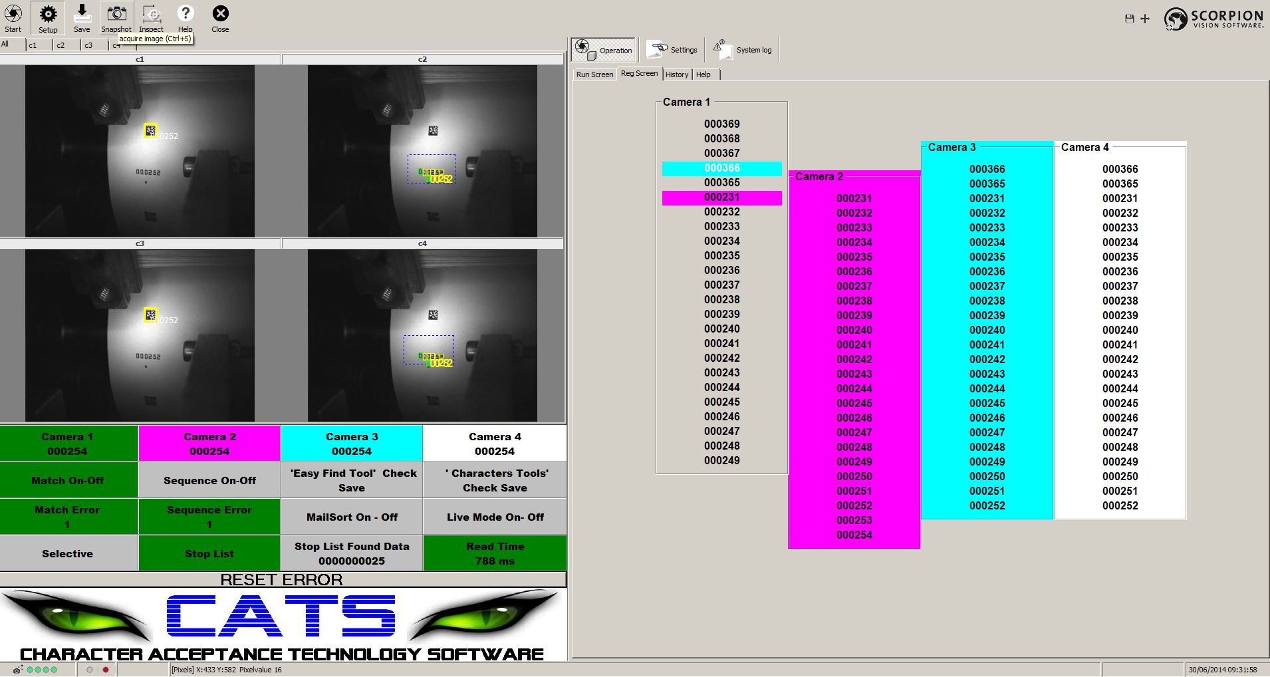Click the Read Time 788 ms button

coord(495,553)
